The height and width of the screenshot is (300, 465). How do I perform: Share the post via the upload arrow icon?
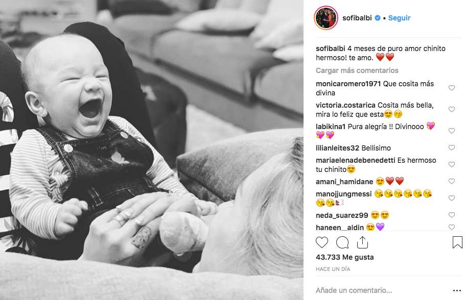coord(362,242)
